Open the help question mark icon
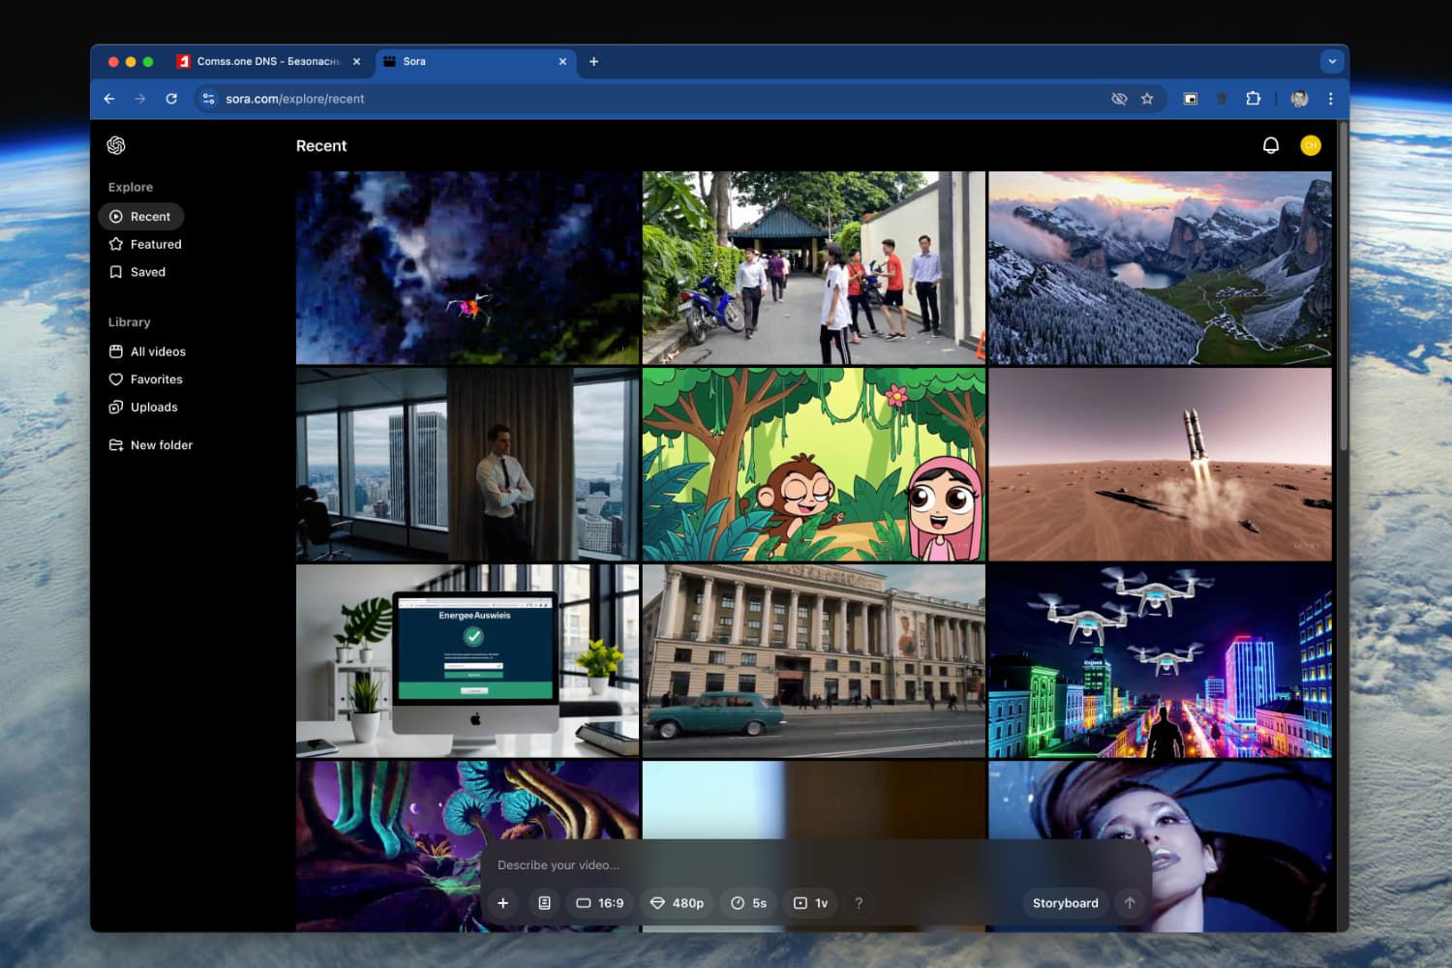The height and width of the screenshot is (968, 1452). pos(858,903)
